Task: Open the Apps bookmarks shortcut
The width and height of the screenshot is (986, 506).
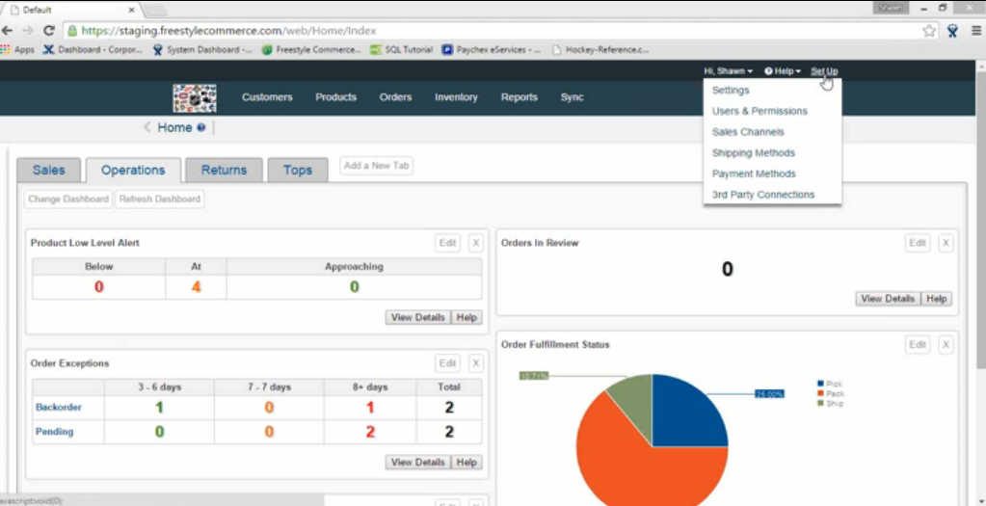Action: 17,49
